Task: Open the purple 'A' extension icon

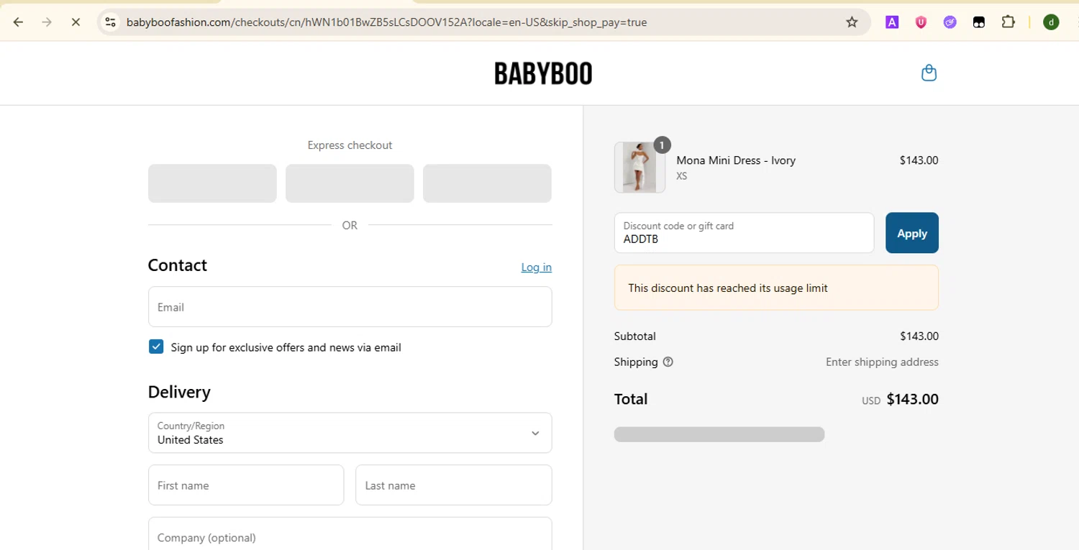Action: click(x=892, y=22)
